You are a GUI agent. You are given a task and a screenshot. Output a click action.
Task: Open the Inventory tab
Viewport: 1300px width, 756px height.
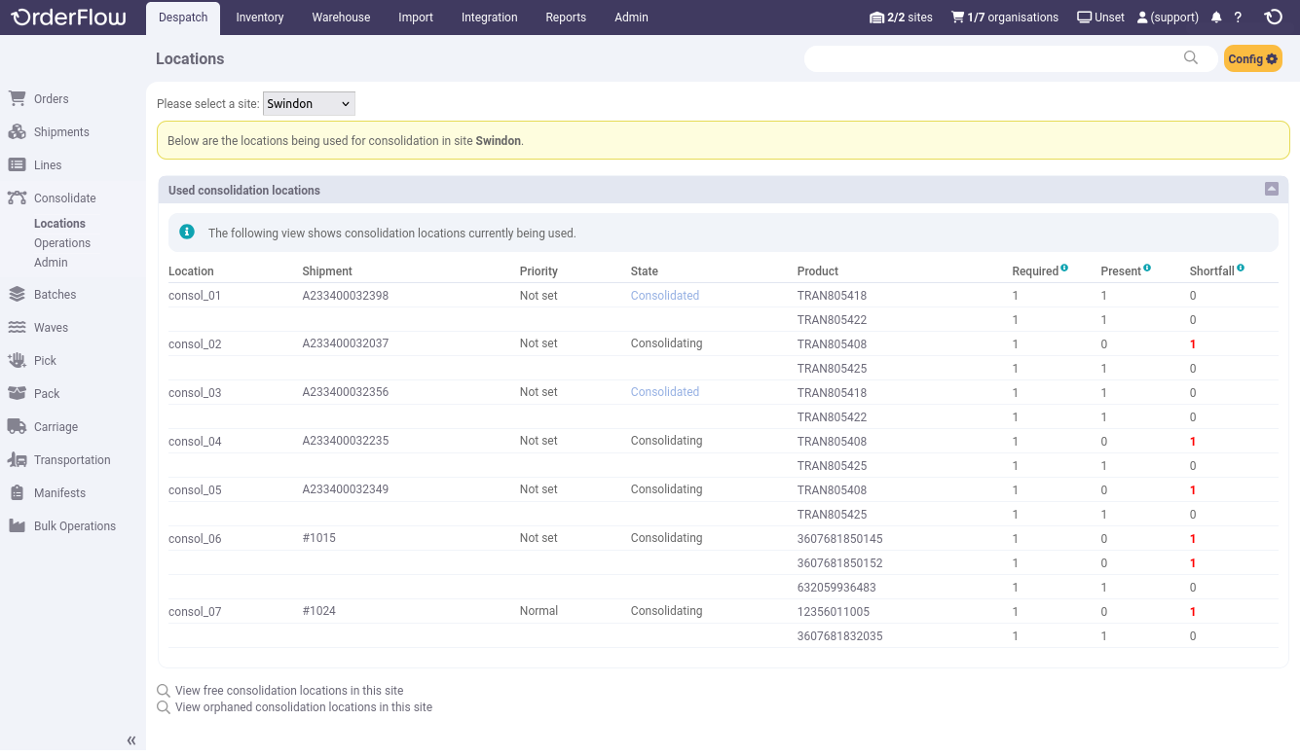coord(260,18)
